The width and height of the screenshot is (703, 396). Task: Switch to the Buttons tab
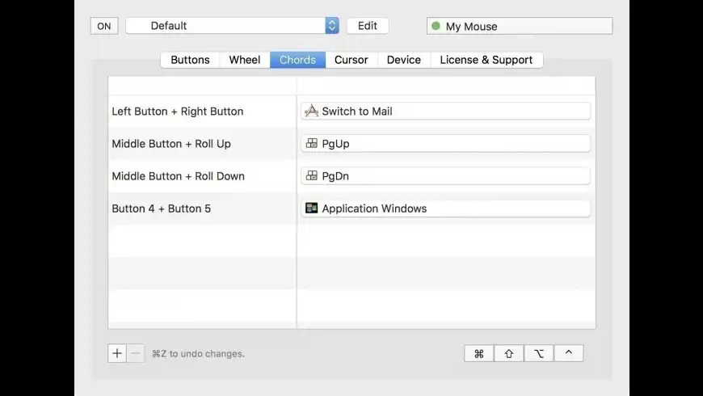coord(190,60)
